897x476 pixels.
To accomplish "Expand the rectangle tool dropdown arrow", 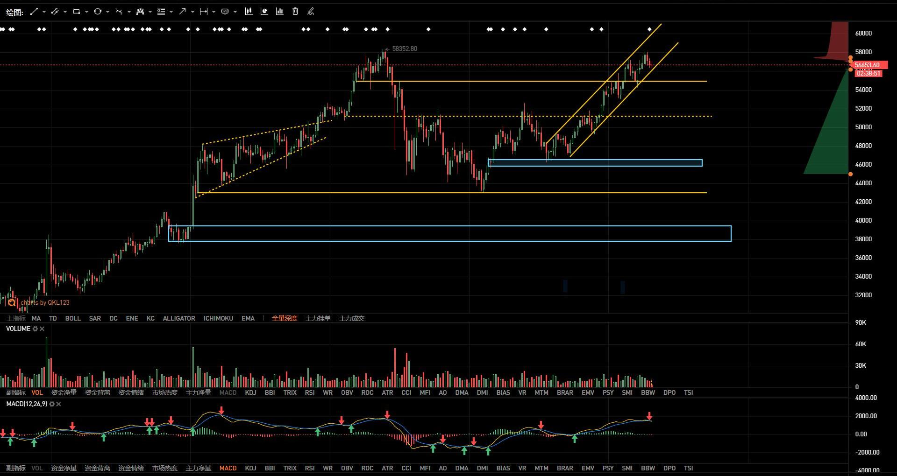I will point(86,12).
